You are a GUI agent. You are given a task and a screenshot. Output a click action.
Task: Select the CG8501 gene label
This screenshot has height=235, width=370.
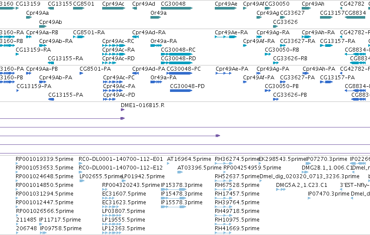[x=83, y=4]
